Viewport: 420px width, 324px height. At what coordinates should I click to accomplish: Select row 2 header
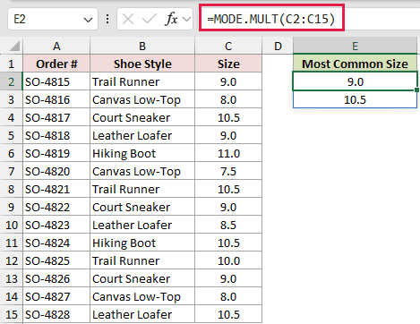click(11, 81)
